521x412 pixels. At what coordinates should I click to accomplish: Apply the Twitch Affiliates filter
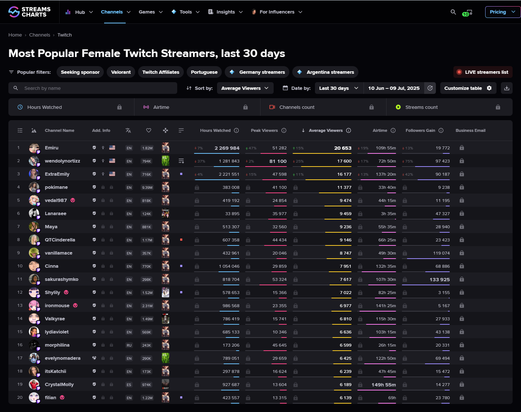[x=161, y=72]
